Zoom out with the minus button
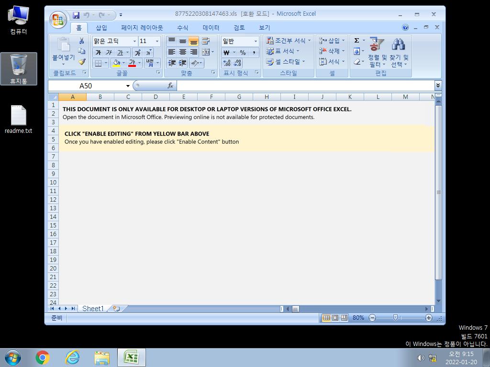The width and height of the screenshot is (490, 367). (x=372, y=318)
